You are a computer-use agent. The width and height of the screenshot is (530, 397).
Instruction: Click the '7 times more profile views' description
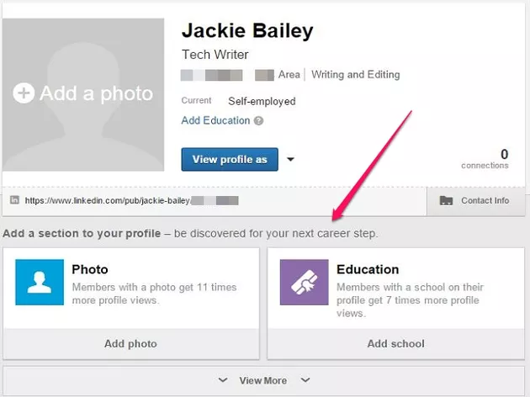(x=410, y=300)
